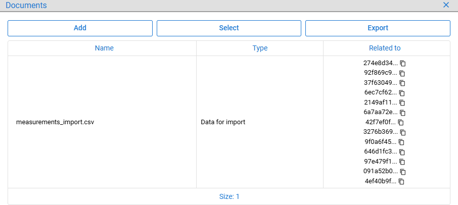
Task: Copy the ID next to 4ef40b9f...
Action: pos(401,181)
